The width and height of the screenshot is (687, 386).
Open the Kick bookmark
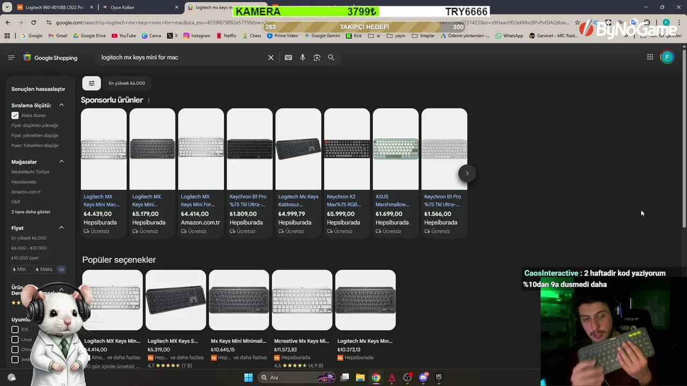tap(354, 36)
